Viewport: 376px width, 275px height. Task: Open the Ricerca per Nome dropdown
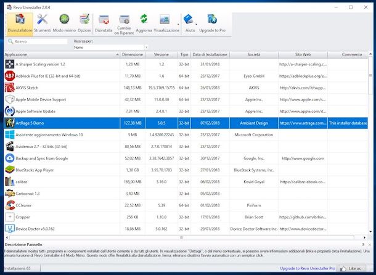(111, 47)
